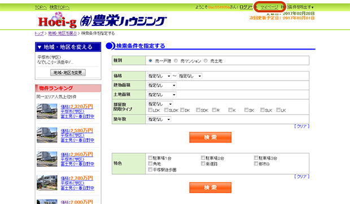Image resolution: width=350 pixels, height=204 pixels.
Task: Enable the 南道路 checkbox
Action: [203, 163]
